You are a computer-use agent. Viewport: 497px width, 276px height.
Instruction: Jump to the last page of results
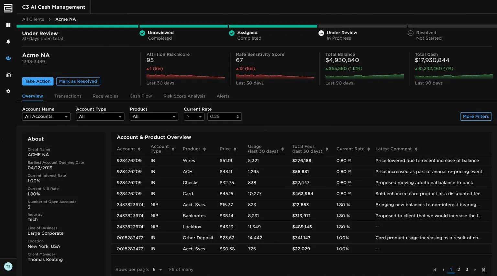coord(484,270)
